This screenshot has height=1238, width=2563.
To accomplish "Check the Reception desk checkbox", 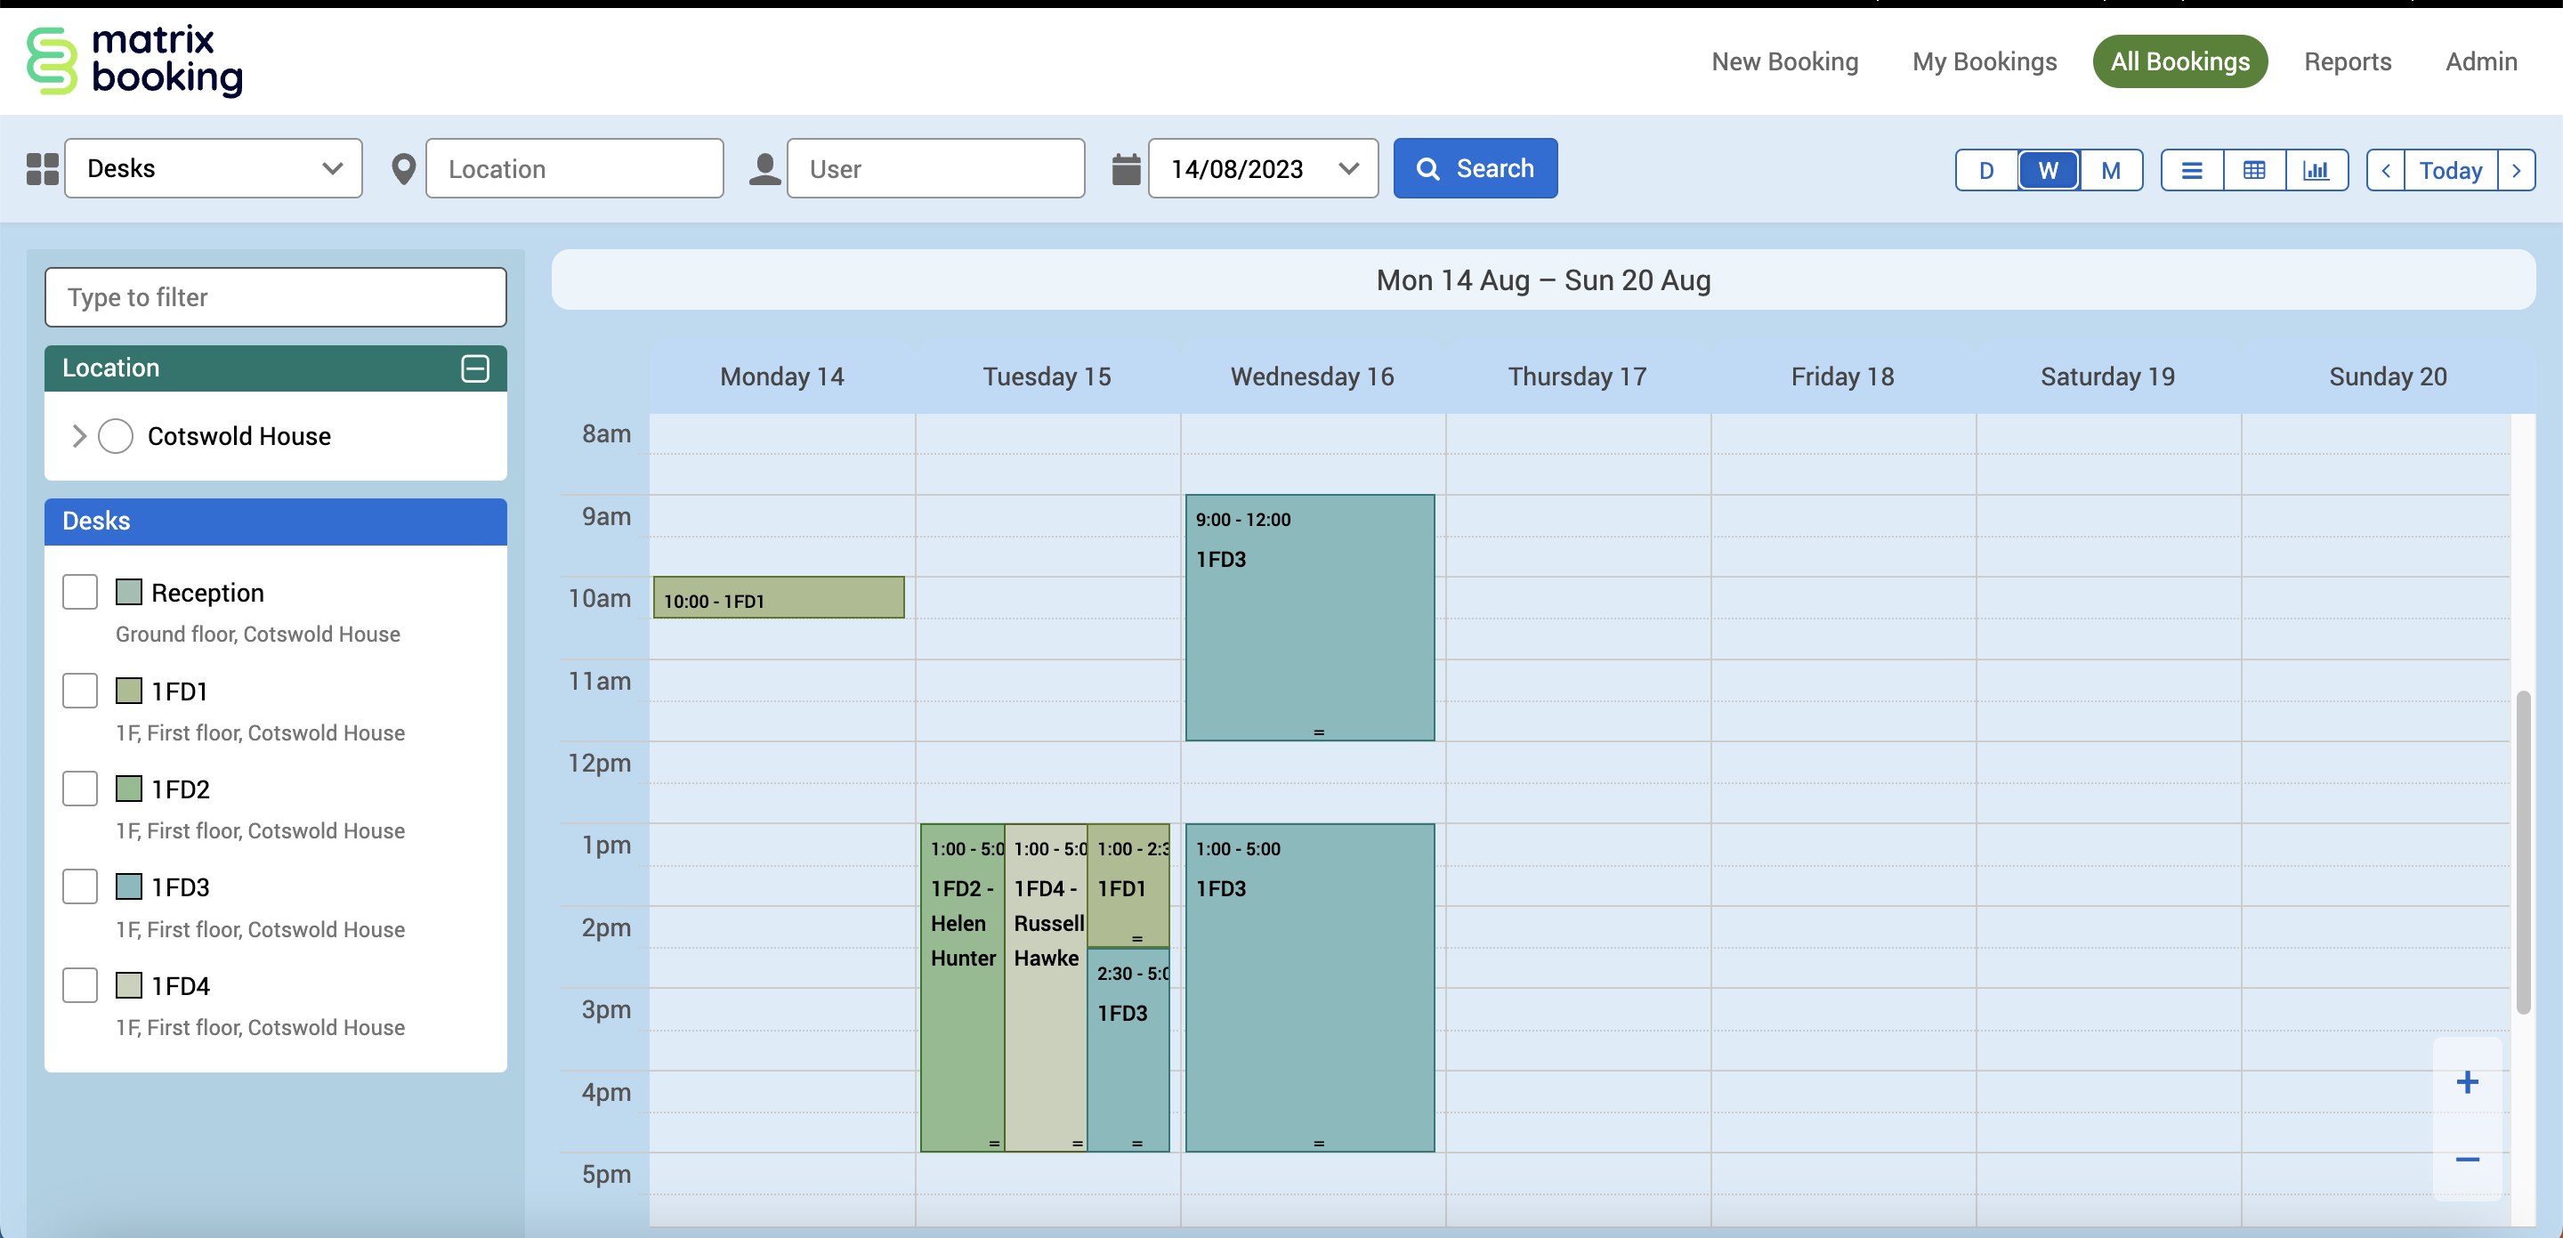I will click(79, 592).
